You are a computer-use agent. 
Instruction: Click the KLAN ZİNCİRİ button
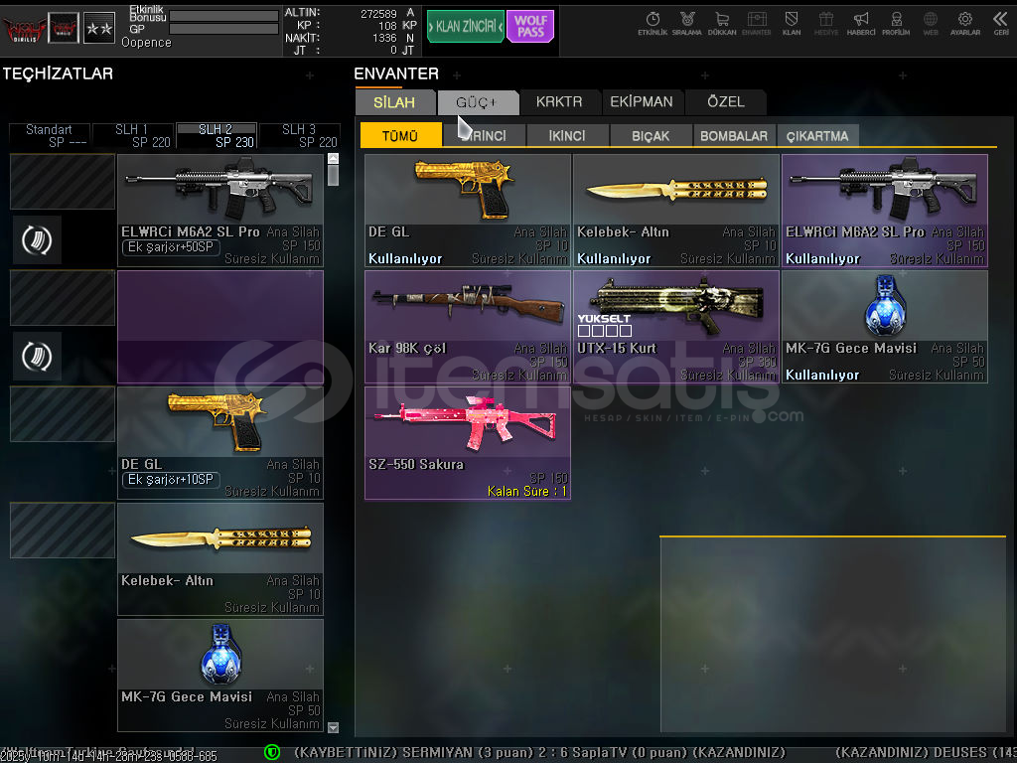(x=465, y=27)
